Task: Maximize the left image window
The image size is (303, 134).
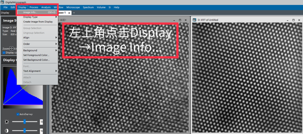Action: (180, 20)
